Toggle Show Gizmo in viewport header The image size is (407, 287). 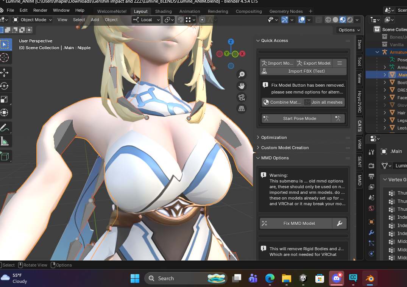coord(285,20)
